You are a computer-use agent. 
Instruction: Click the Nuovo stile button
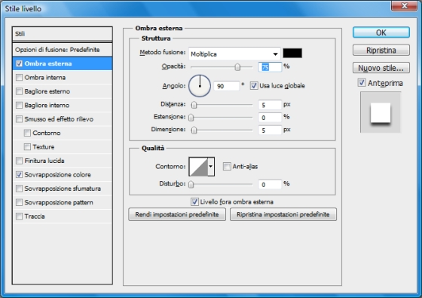(x=381, y=68)
